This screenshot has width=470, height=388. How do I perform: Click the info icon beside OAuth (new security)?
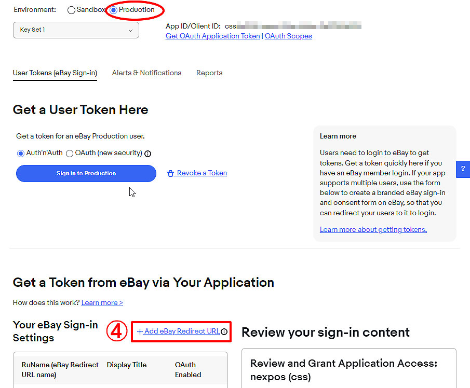tap(148, 154)
